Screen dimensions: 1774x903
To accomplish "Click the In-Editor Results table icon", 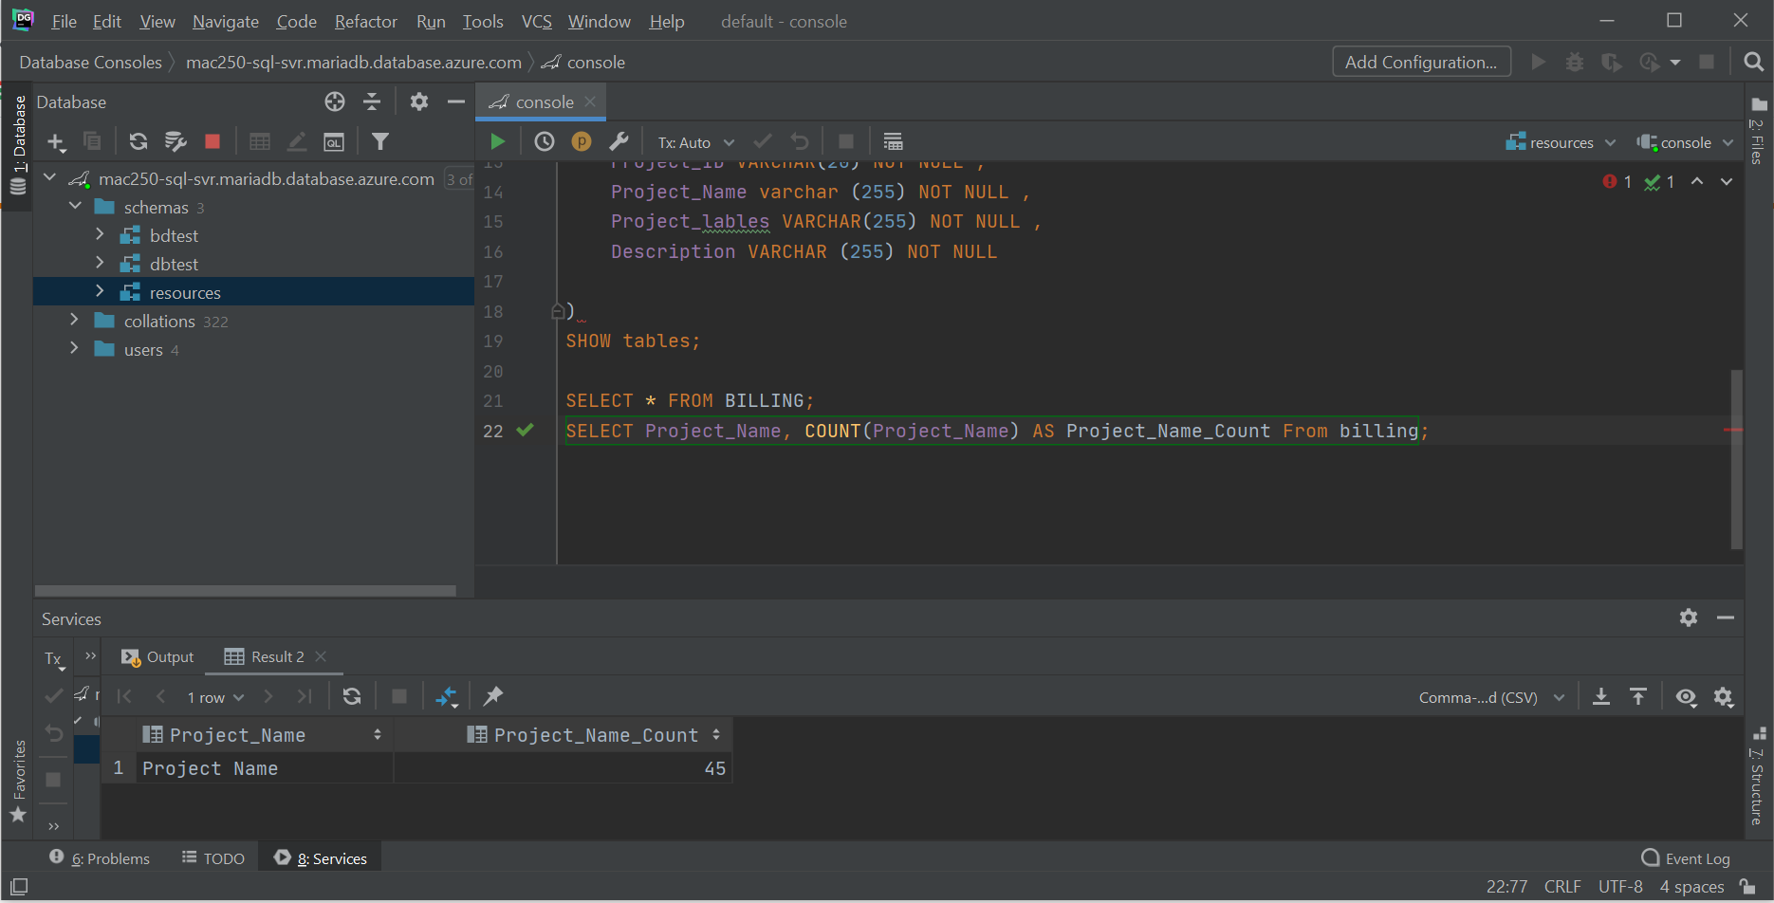I will click(893, 142).
